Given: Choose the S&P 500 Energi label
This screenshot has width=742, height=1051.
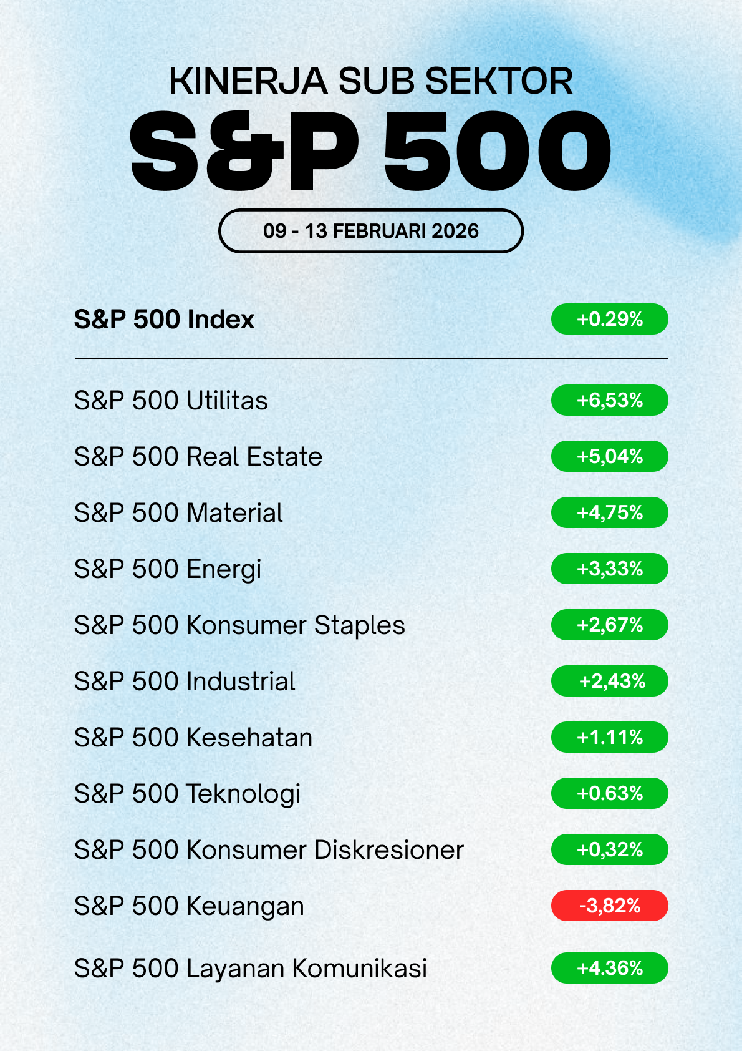Looking at the screenshot, I should pos(168,569).
